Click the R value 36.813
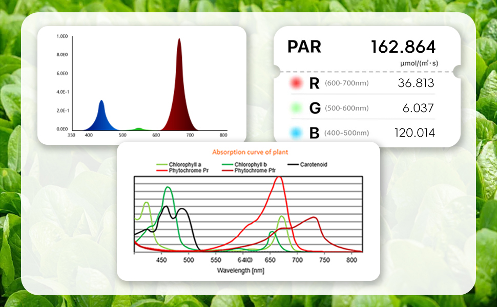Viewport: 497px width, 307px height. 416,83
